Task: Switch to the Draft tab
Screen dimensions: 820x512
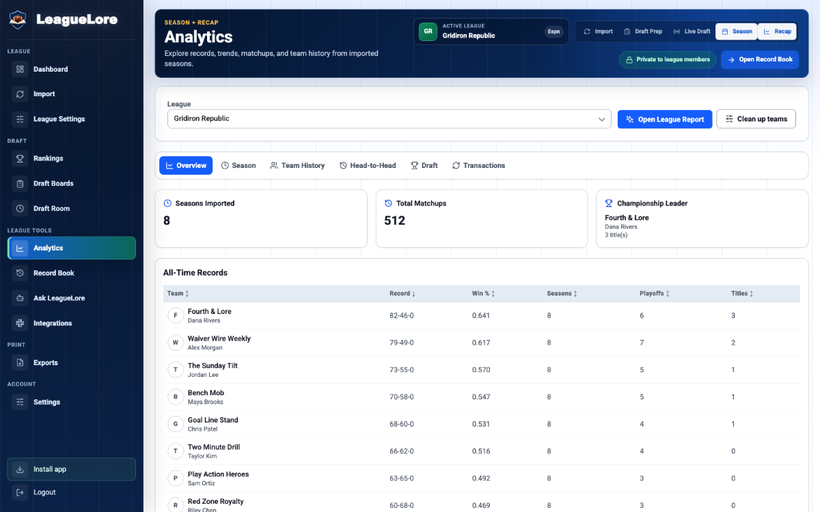Action: pos(424,165)
